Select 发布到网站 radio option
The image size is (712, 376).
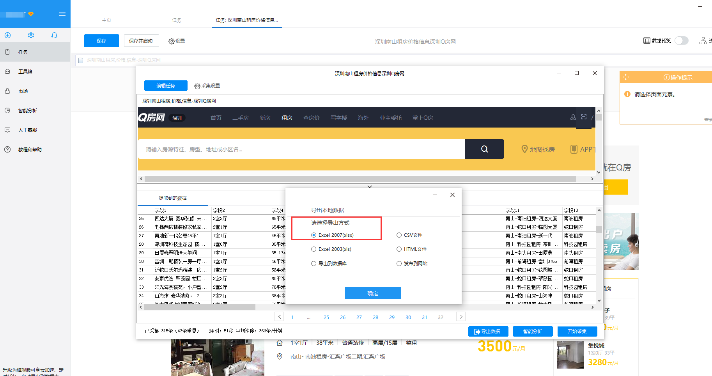(399, 264)
